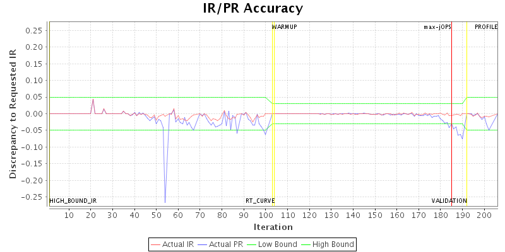Image resolution: width=505 pixels, height=252 pixels.
Task: Click the Iteration x-axis label
Action: (x=273, y=227)
